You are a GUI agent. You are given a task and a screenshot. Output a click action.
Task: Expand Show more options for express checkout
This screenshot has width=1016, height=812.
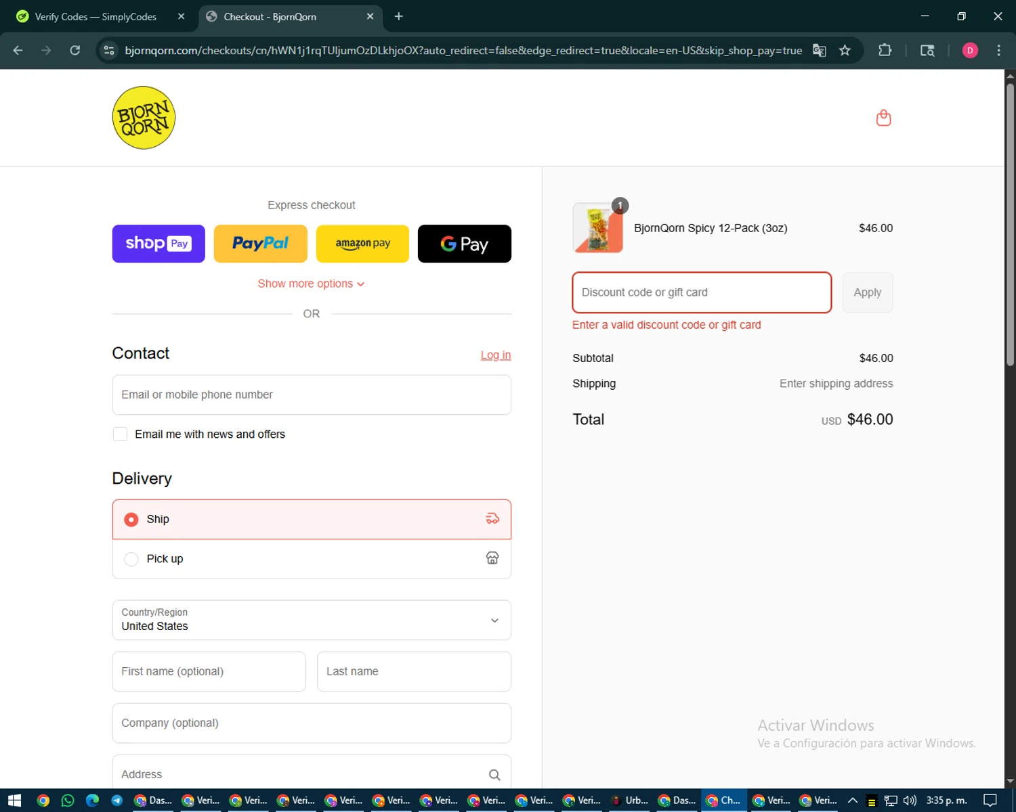(x=311, y=284)
